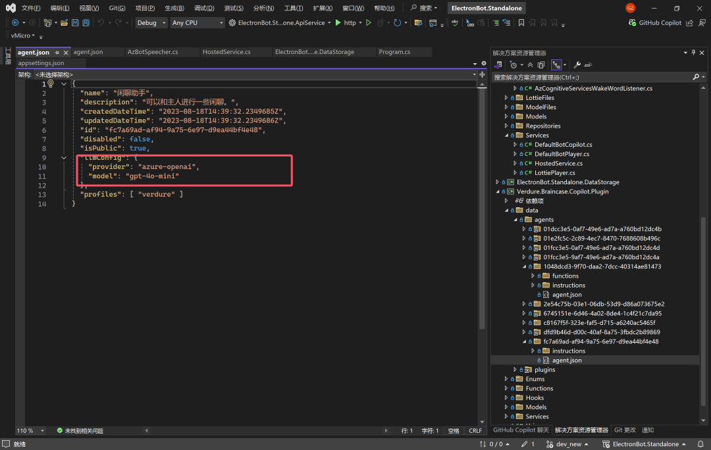
Task: Click the Solution Explorer search field
Action: 592,78
